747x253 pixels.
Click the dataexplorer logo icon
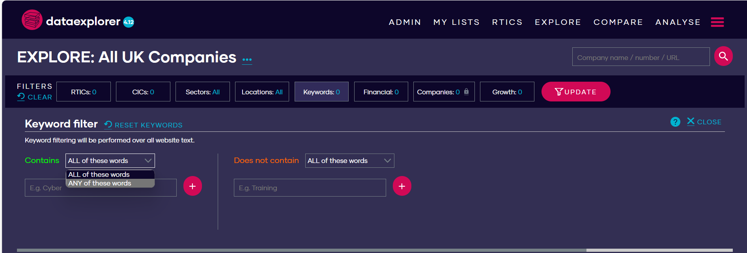pos(32,20)
